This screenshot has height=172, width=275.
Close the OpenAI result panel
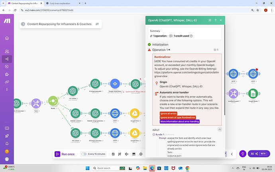pos(221,20)
